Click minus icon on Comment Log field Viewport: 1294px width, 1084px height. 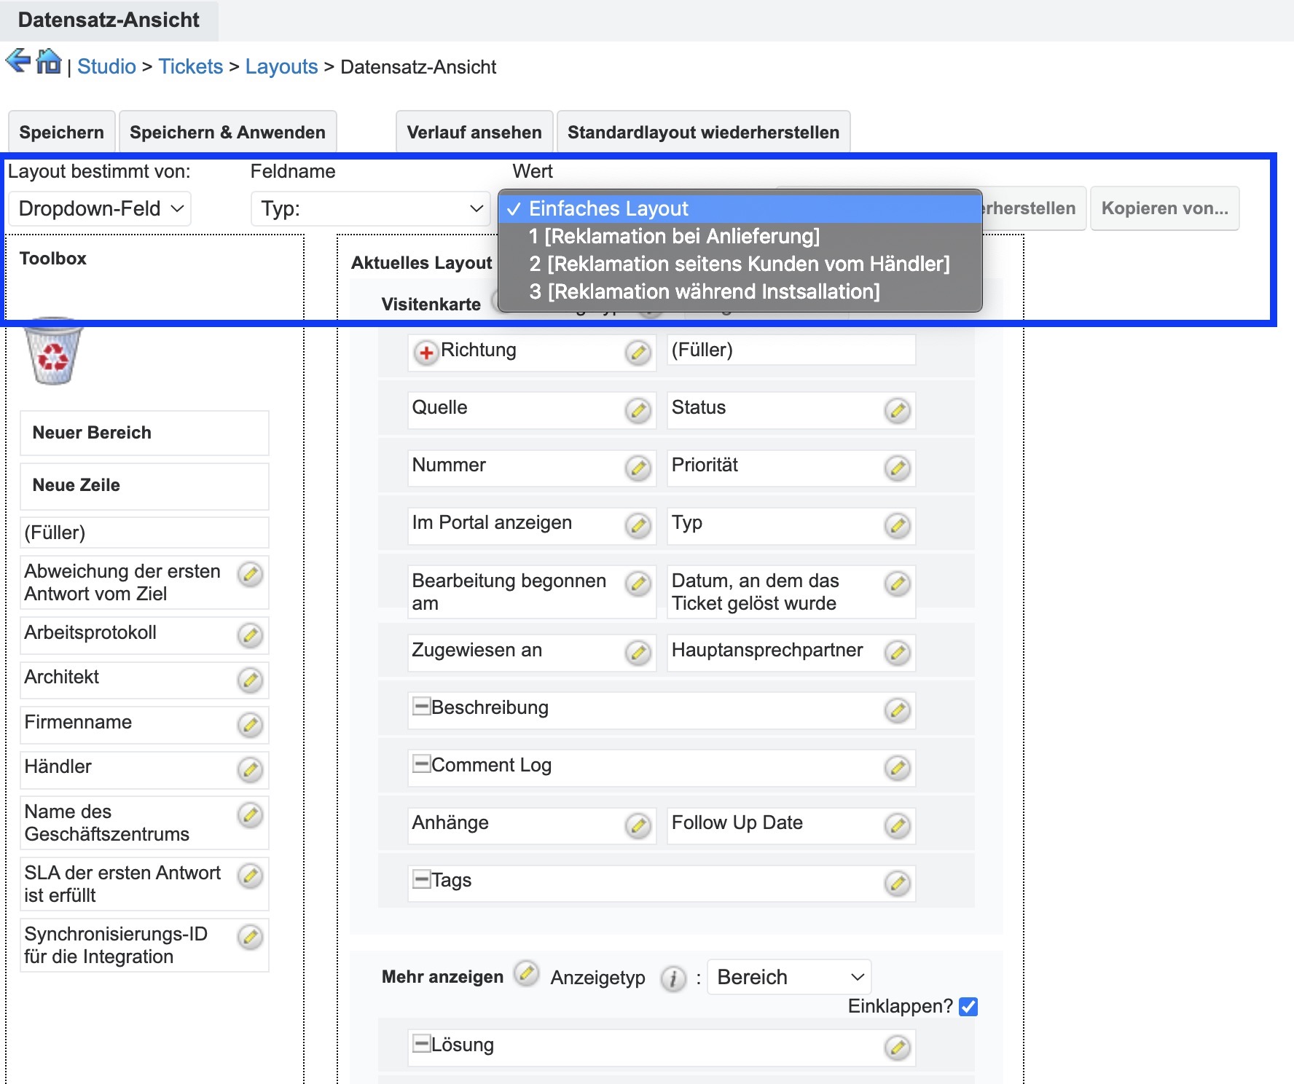[x=421, y=763]
